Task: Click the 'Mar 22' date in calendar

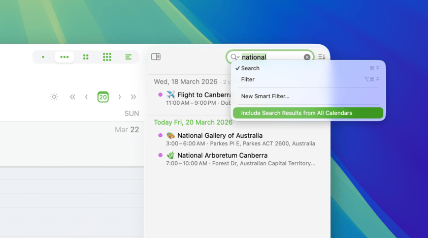Action: 127,130
